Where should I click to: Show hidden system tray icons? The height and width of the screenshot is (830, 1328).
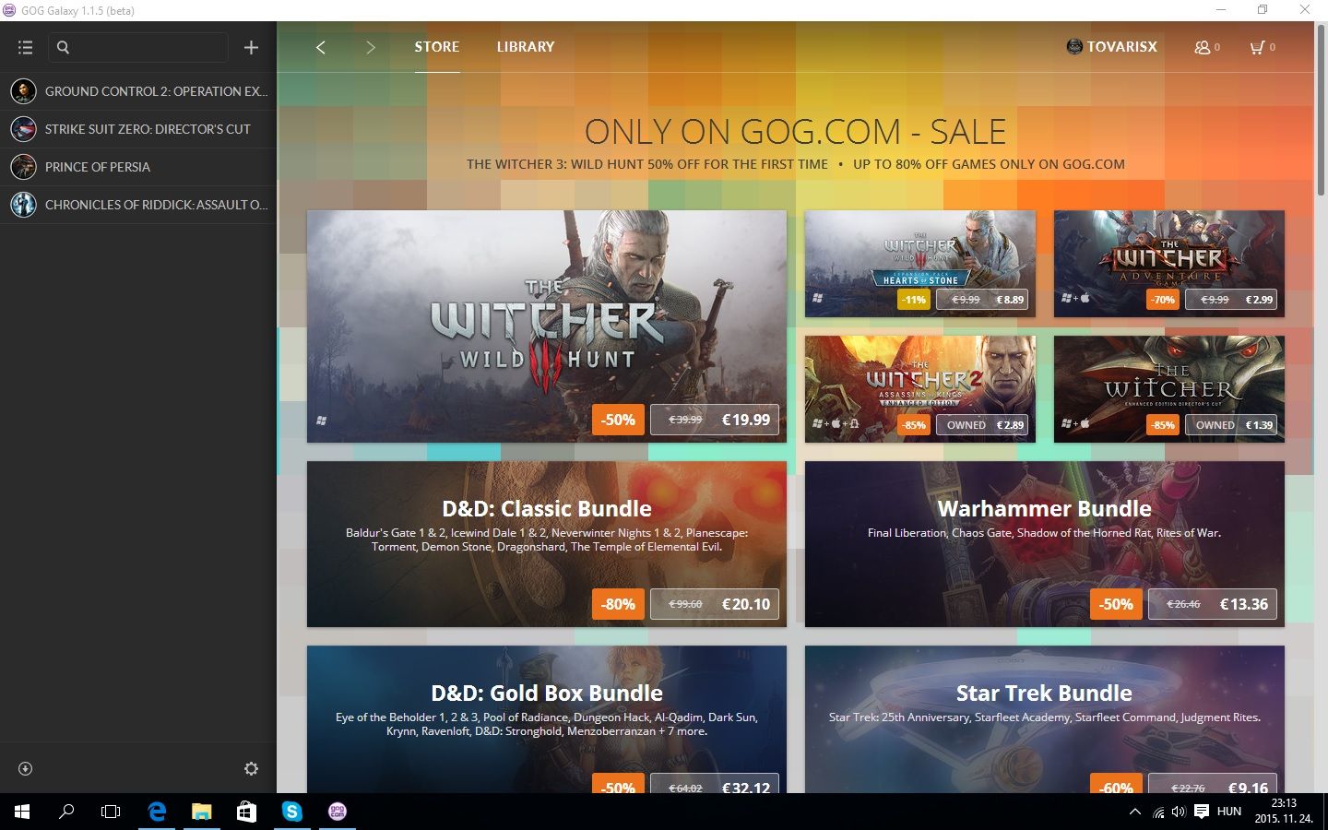(1134, 812)
